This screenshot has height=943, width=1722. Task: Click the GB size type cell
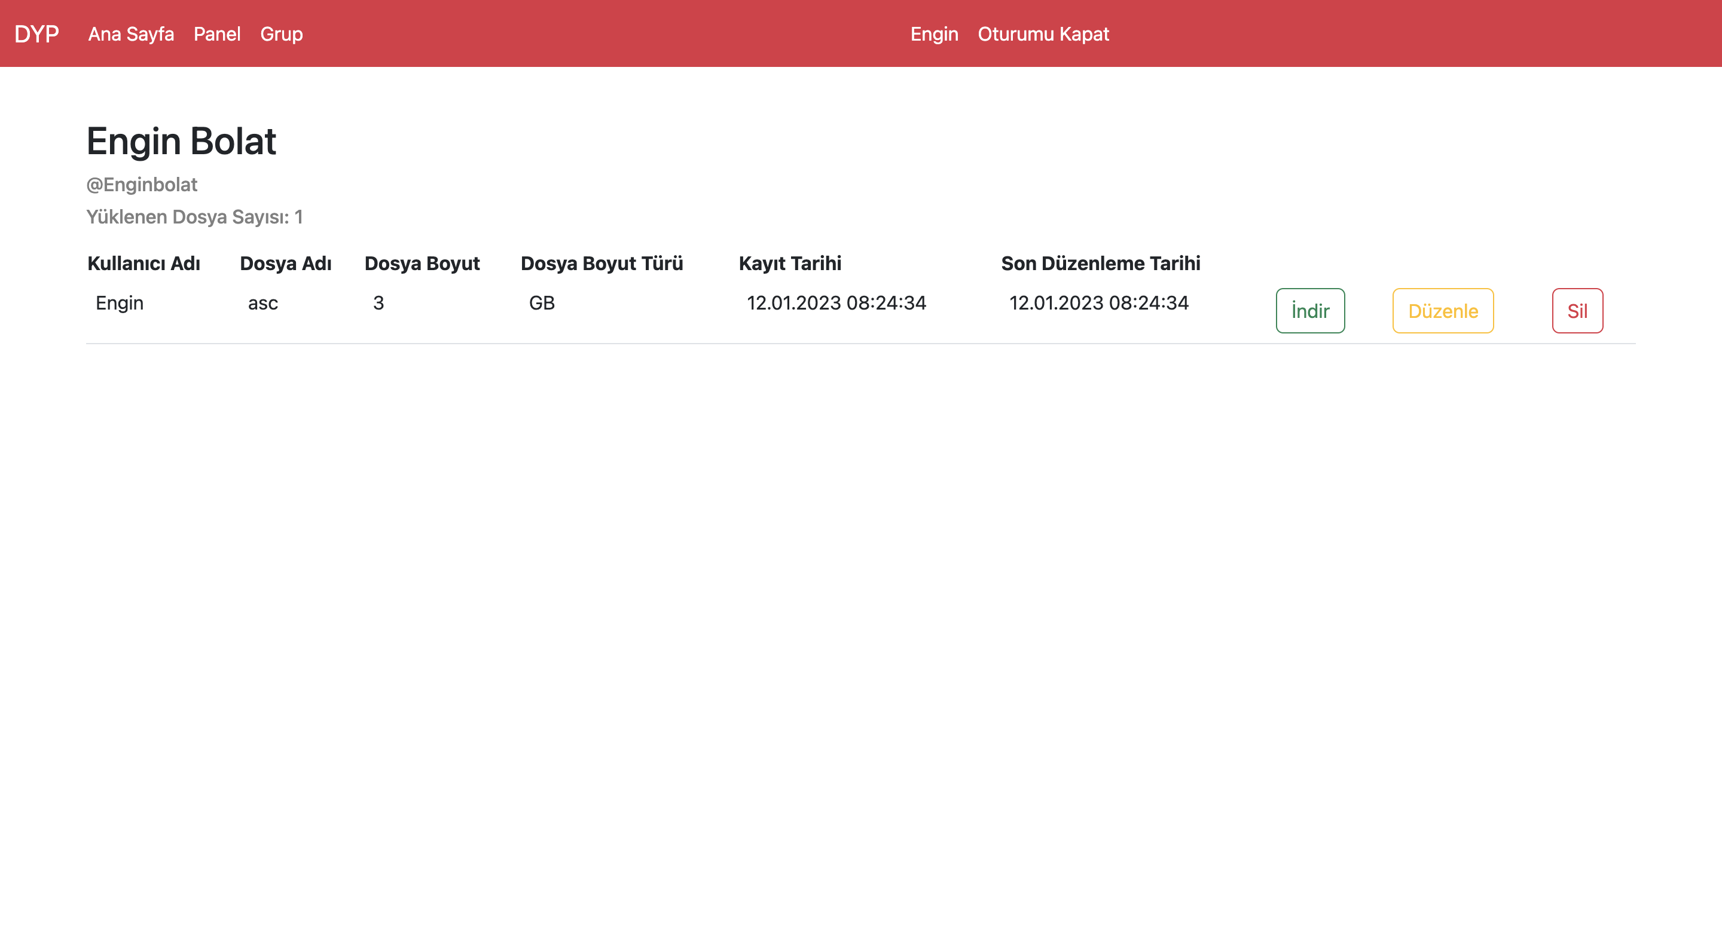pyautogui.click(x=542, y=303)
